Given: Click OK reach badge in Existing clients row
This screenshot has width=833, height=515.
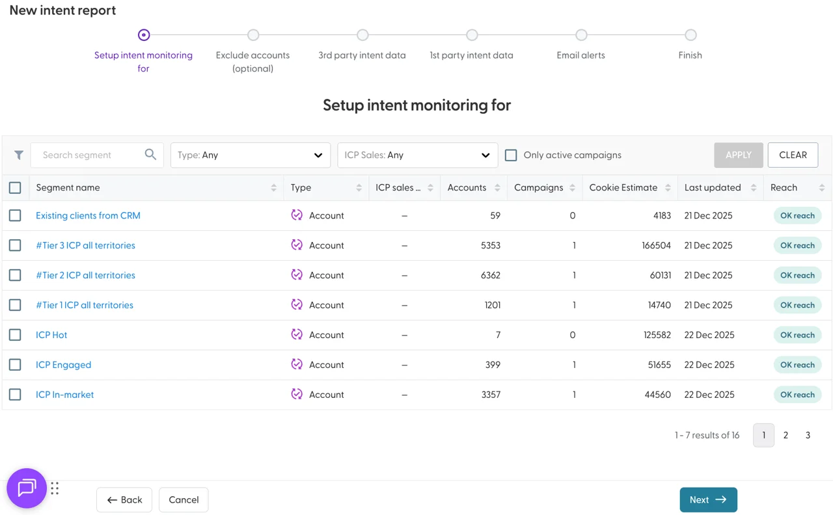Looking at the screenshot, I should (x=797, y=215).
